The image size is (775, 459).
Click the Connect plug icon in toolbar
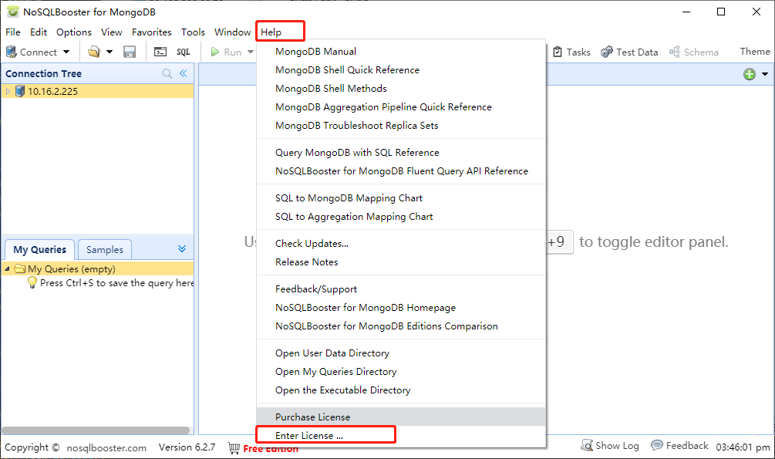coord(12,52)
